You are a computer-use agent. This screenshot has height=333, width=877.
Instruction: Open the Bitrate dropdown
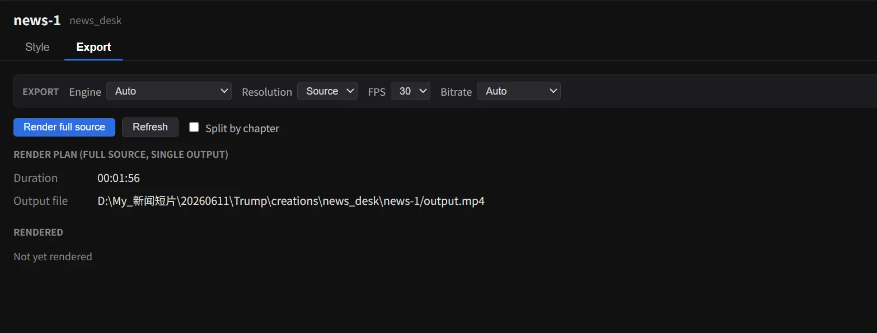(x=519, y=91)
